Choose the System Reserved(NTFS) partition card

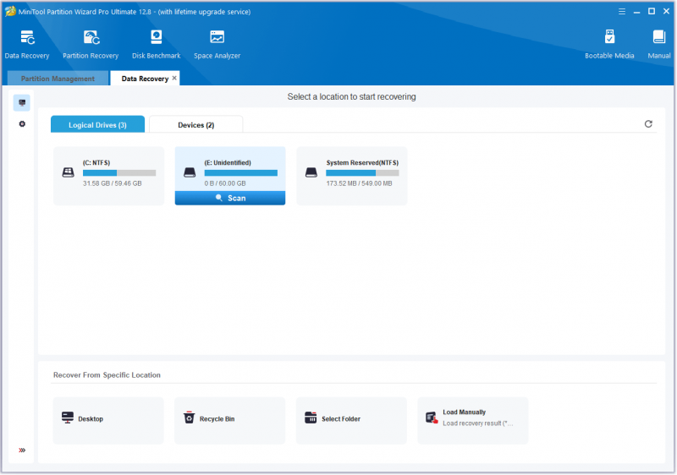point(352,176)
